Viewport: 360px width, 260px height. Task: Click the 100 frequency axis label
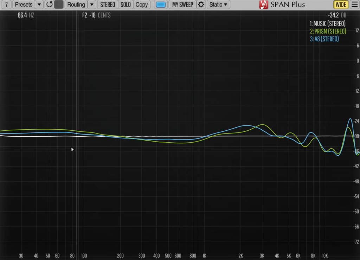(x=84, y=256)
